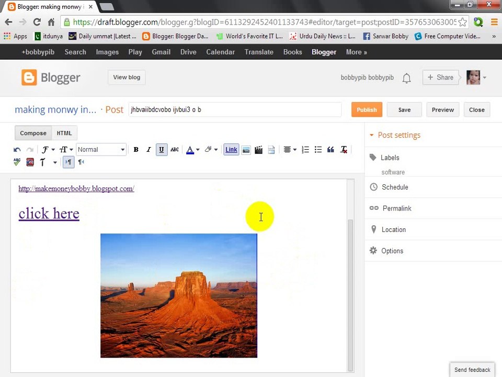Bookmark this page with star icon
The height and width of the screenshot is (377, 502).
pyautogui.click(x=462, y=22)
